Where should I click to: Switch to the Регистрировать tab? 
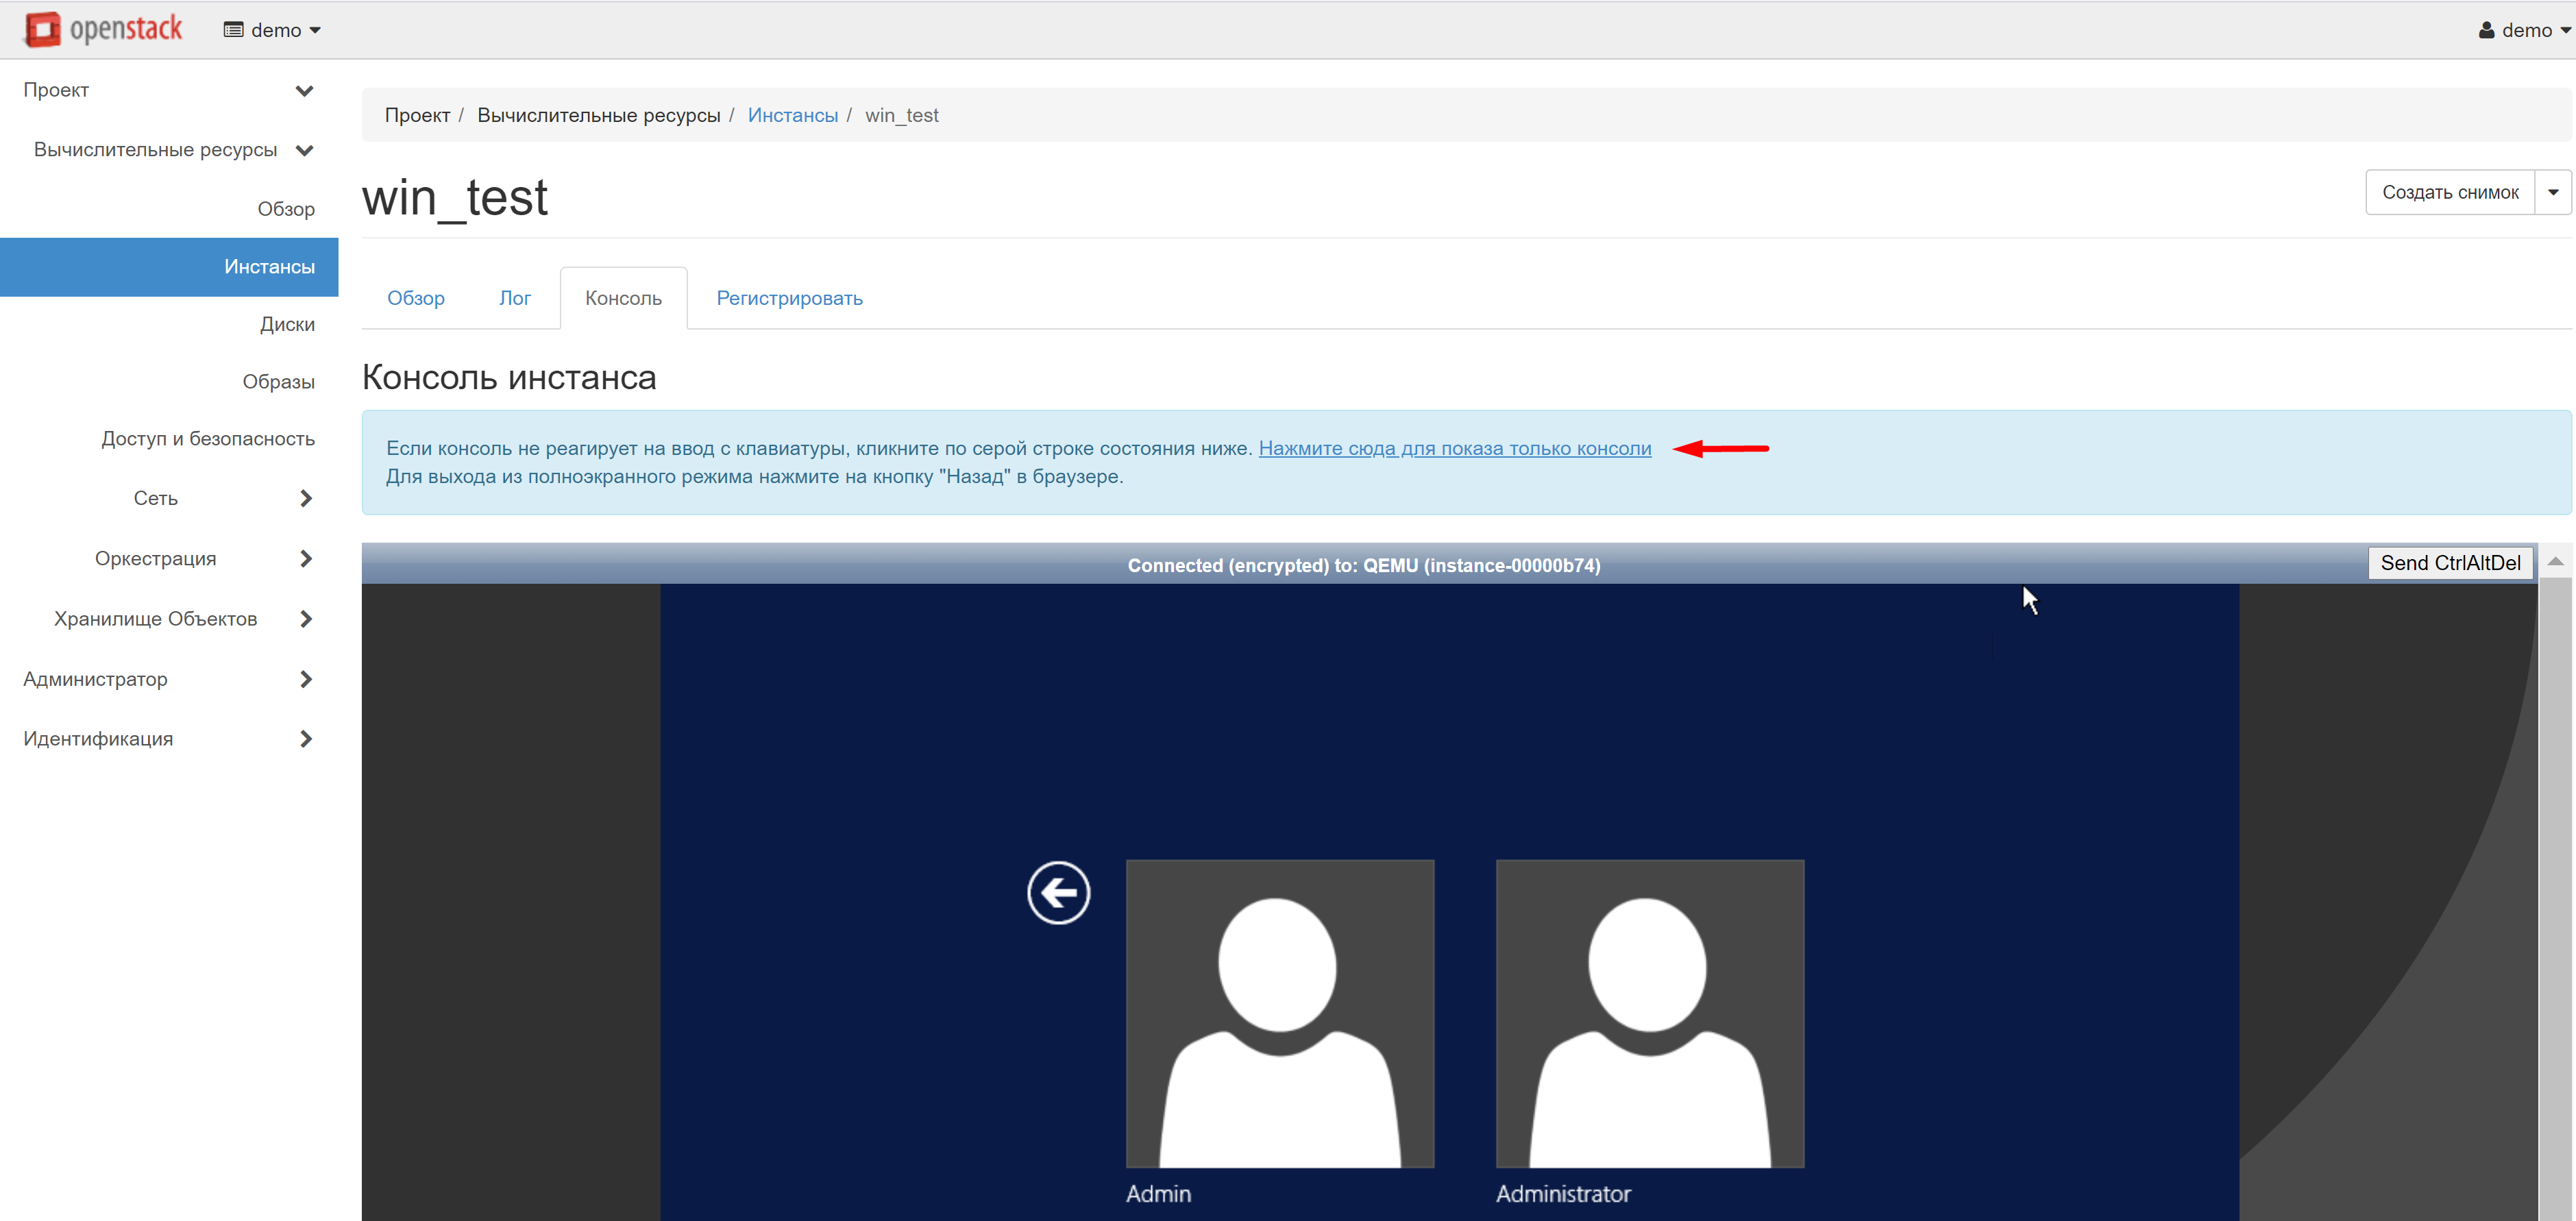(789, 298)
